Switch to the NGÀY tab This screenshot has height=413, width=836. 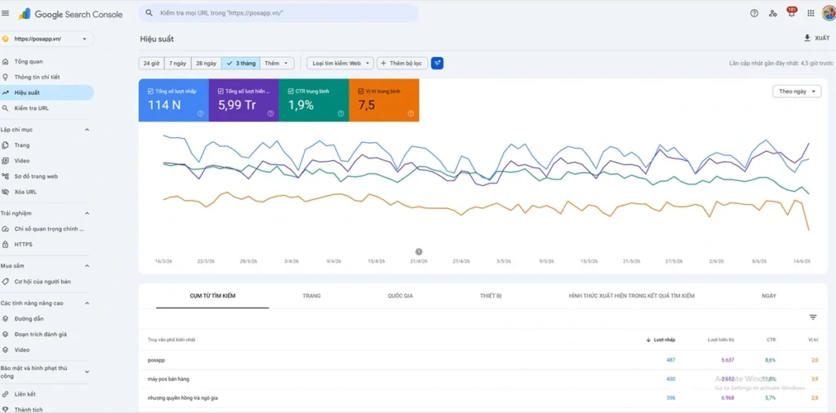[x=769, y=295]
